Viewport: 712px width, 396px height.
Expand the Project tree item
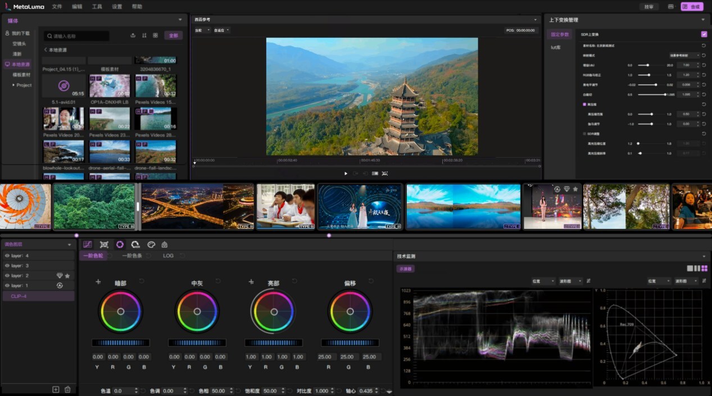13,85
